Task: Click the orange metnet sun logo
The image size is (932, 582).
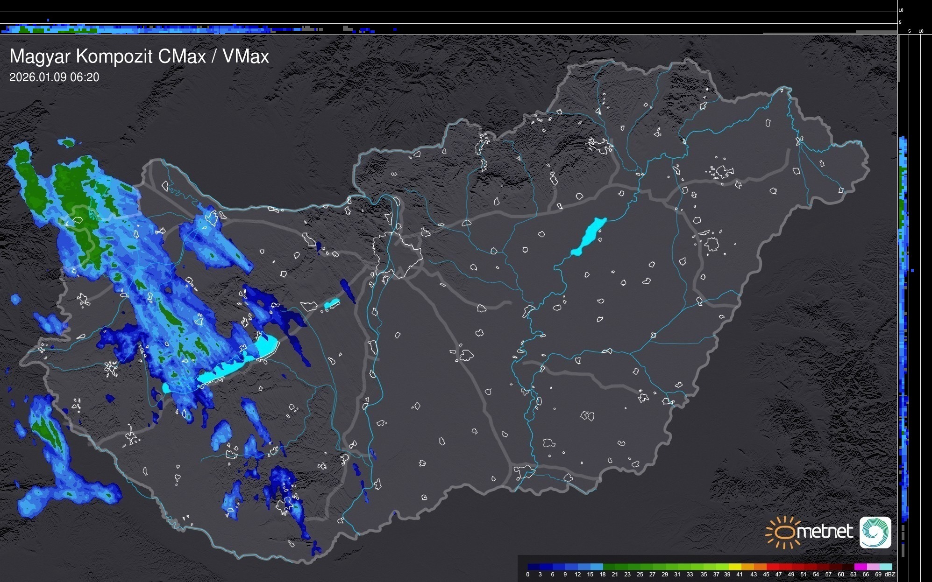Action: tap(784, 532)
